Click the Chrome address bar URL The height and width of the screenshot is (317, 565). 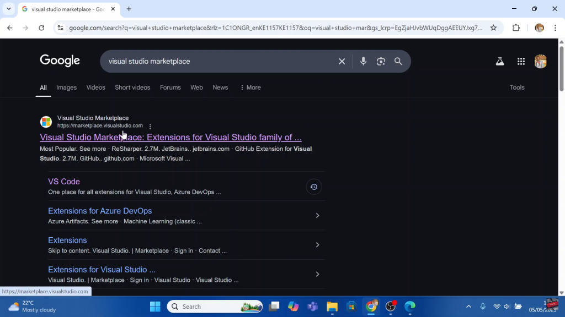(x=276, y=28)
